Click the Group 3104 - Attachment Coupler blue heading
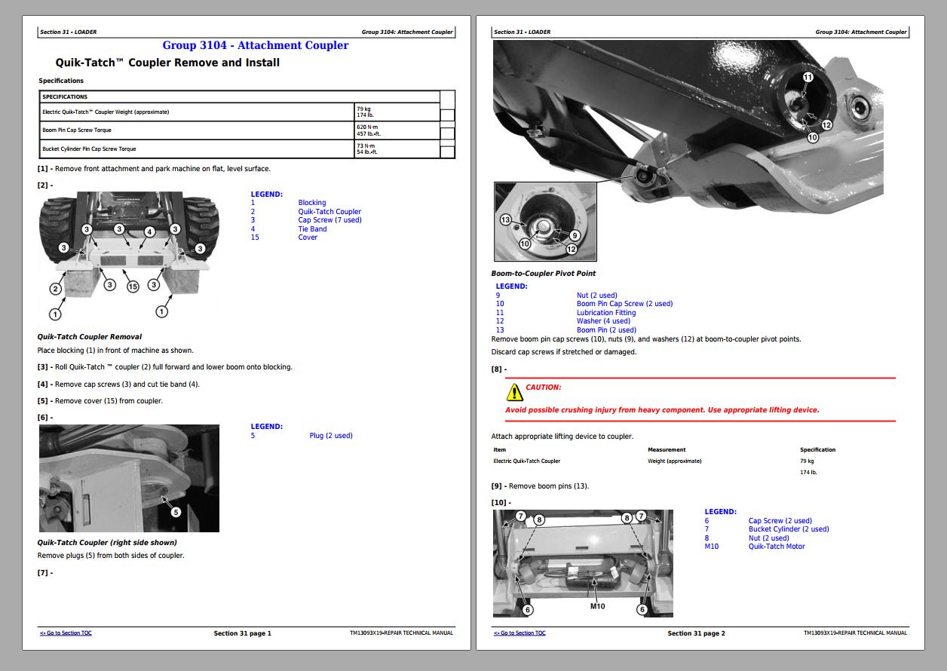 click(256, 45)
